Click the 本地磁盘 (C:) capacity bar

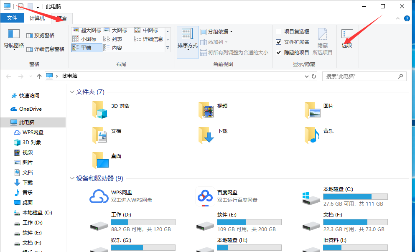pos(355,196)
